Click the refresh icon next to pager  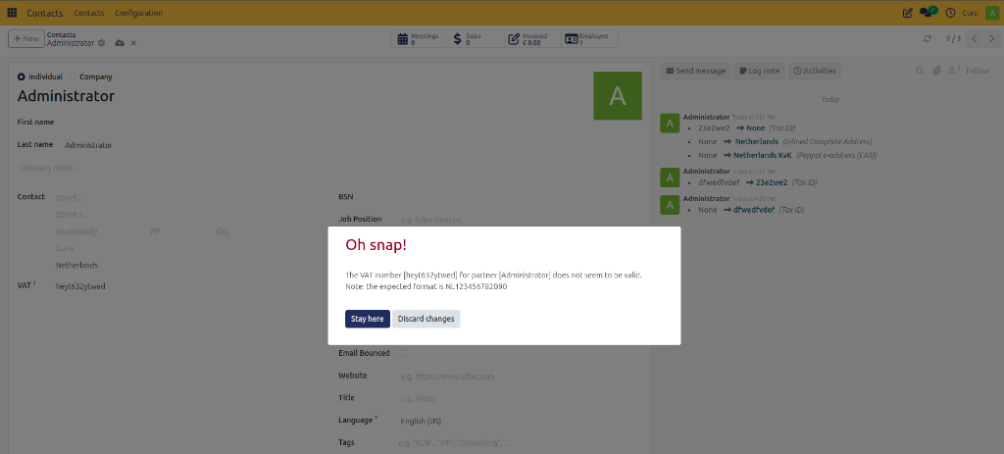tap(928, 39)
